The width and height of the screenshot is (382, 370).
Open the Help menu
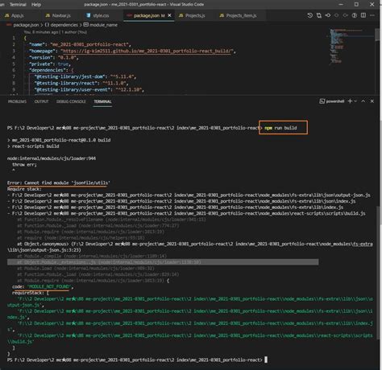coord(36,5)
